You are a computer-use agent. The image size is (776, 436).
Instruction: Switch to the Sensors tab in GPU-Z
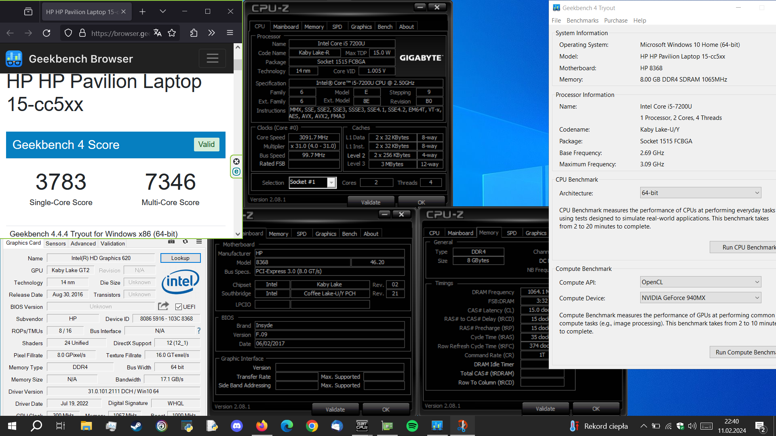coord(56,243)
